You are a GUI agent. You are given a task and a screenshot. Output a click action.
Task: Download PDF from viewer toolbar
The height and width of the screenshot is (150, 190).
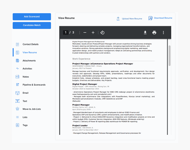(x=145, y=32)
